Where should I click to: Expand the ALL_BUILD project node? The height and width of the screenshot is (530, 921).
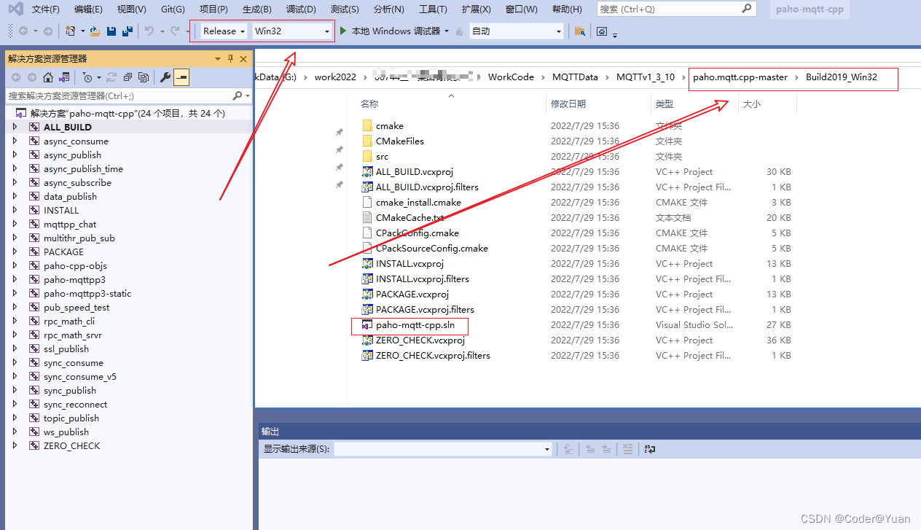15,127
